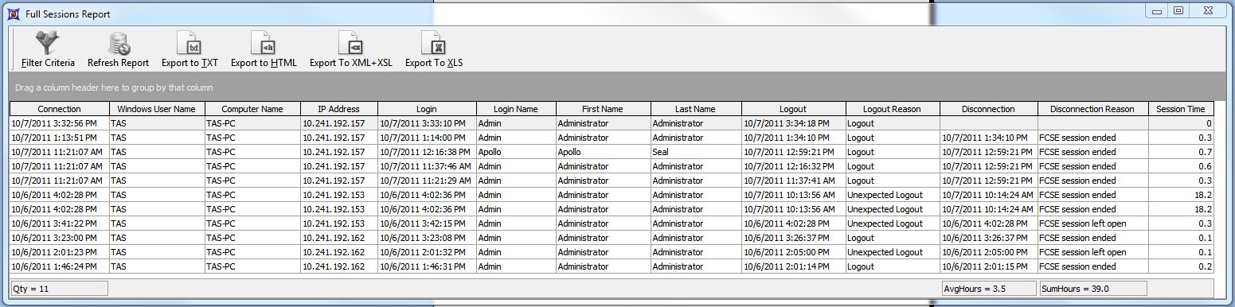Select login 10/7/2011 11:37:46 AM cell

pyautogui.click(x=427, y=166)
